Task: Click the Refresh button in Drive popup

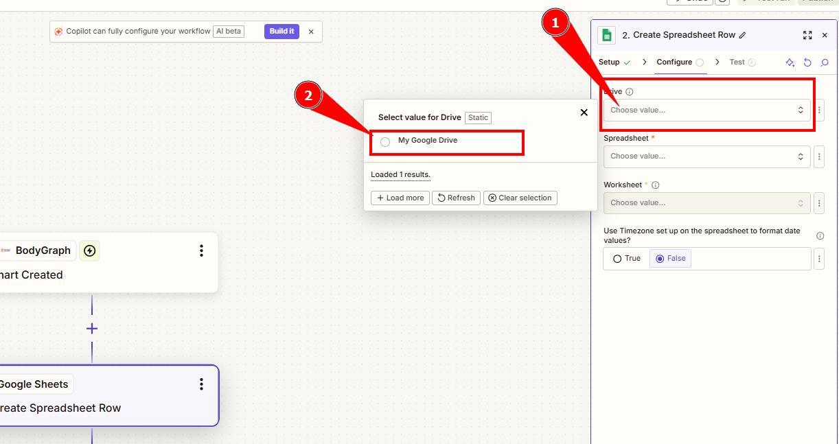Action: tap(456, 198)
